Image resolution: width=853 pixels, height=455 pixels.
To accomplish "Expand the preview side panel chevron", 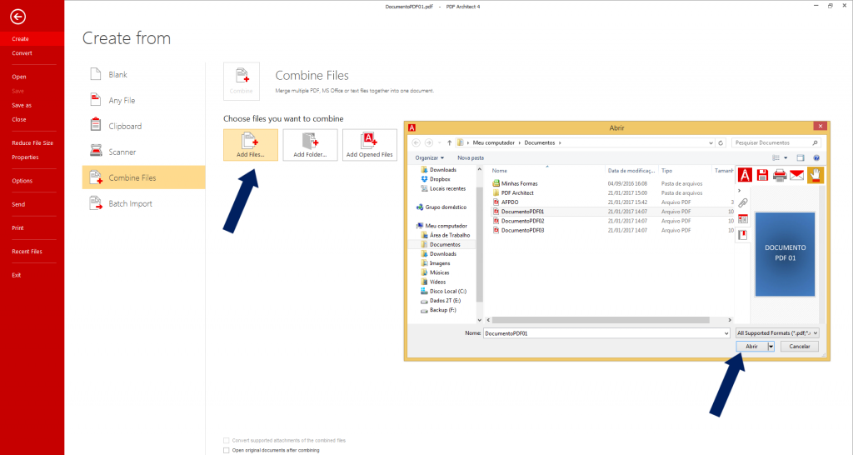I will pyautogui.click(x=740, y=191).
